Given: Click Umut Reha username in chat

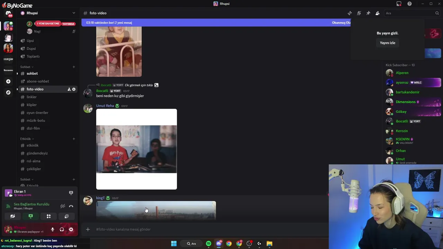Looking at the screenshot, I should 105,106.
